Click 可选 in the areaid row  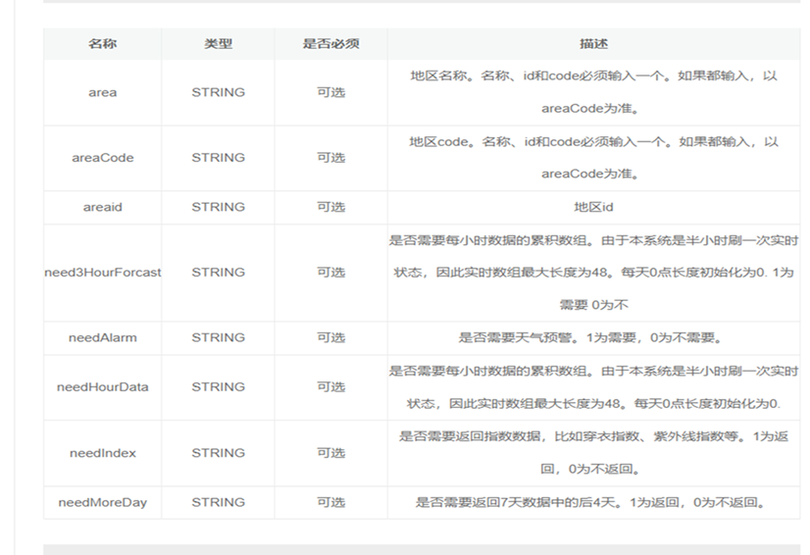coord(330,207)
